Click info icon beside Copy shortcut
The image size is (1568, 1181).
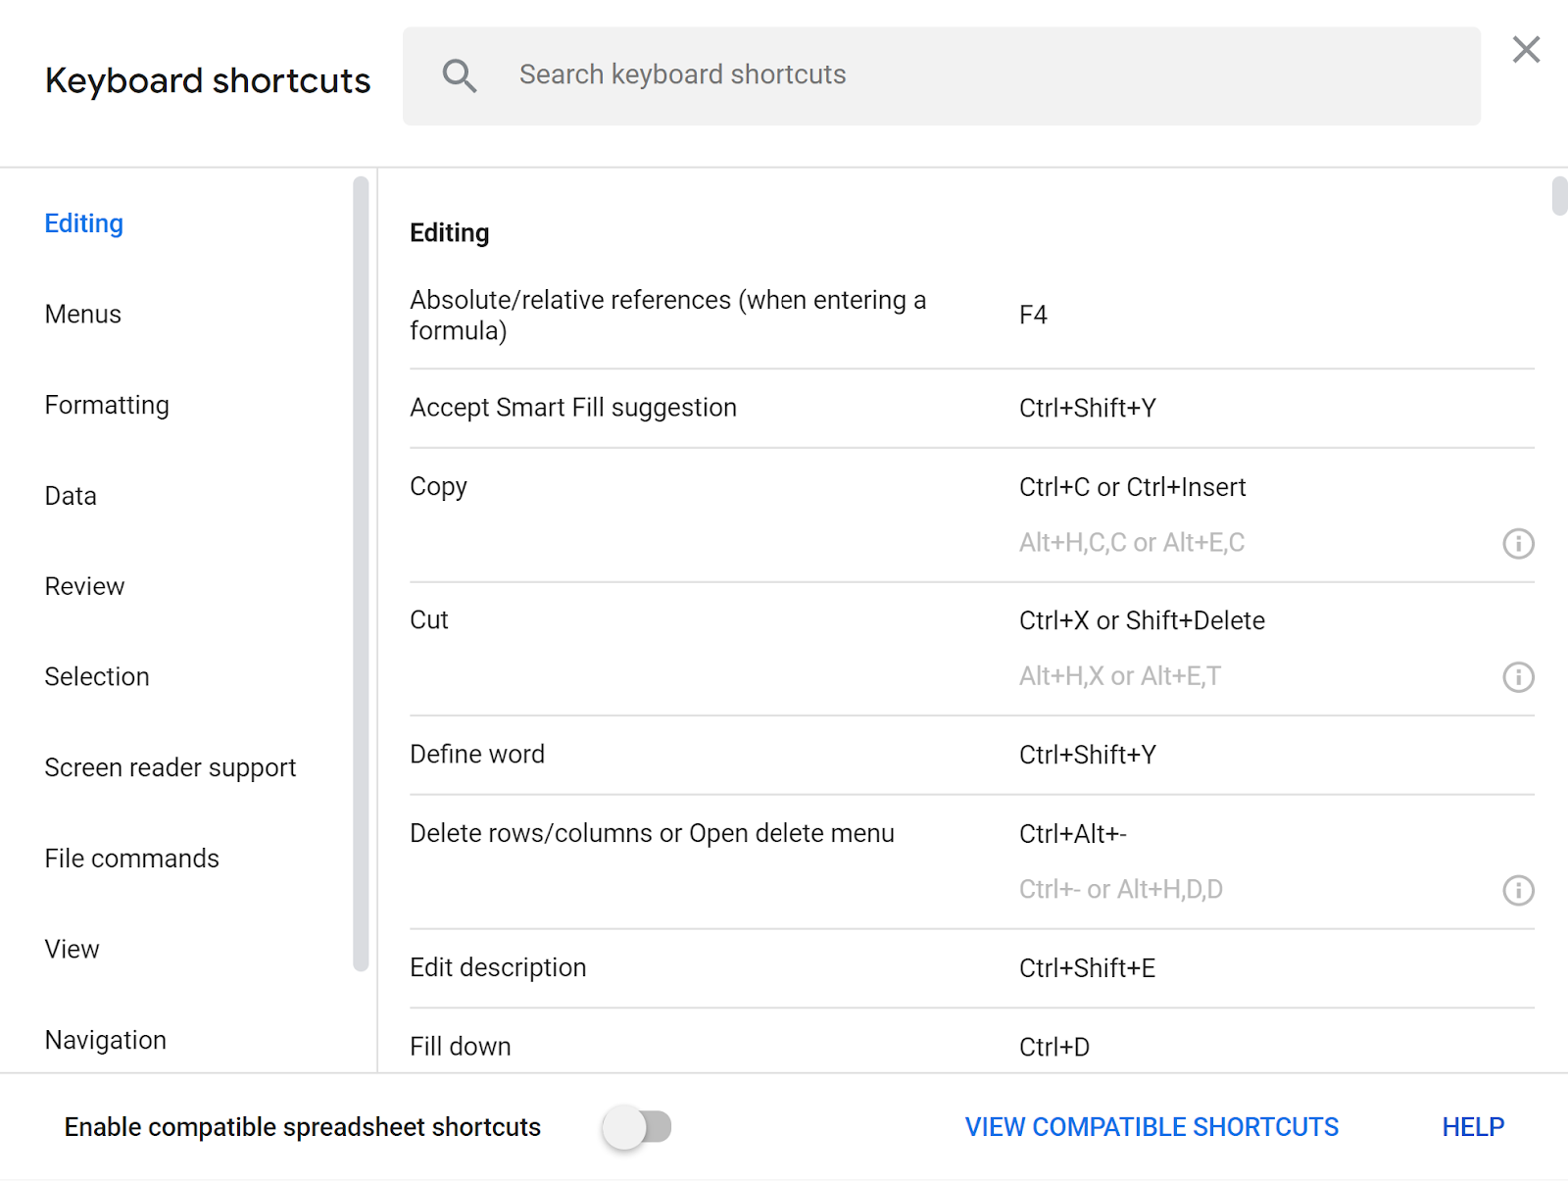tap(1518, 544)
